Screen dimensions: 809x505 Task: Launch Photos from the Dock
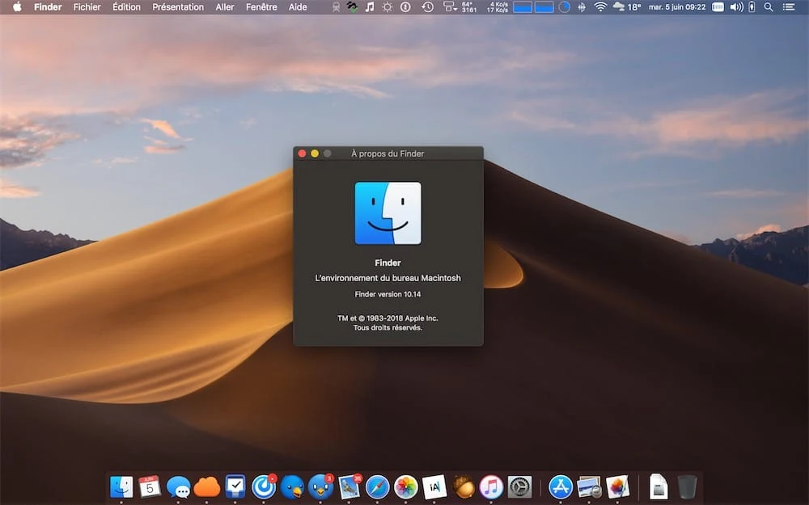coord(406,486)
